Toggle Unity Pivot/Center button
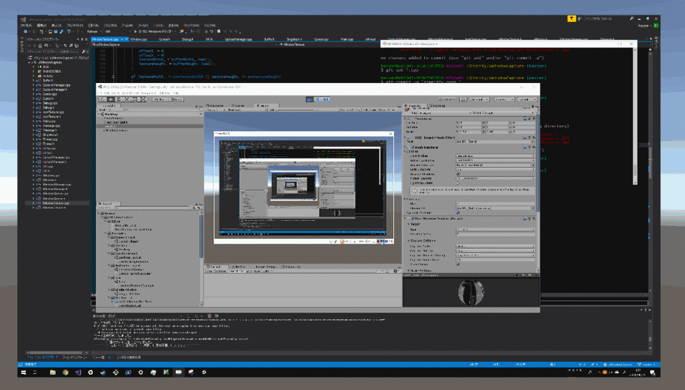 tap(160, 100)
